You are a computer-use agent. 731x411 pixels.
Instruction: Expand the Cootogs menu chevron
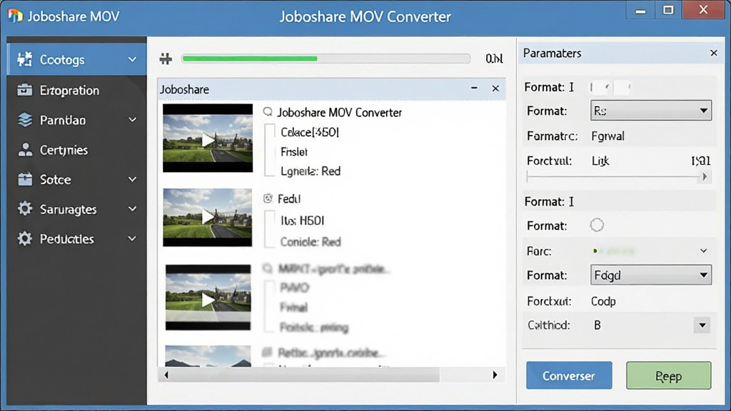[132, 60]
